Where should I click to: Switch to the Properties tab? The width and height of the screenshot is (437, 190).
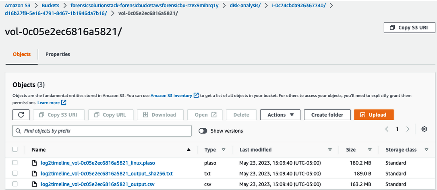58,54
